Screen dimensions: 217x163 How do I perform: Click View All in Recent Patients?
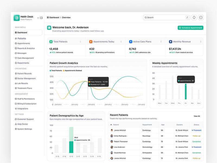pyautogui.click(x=197, y=116)
